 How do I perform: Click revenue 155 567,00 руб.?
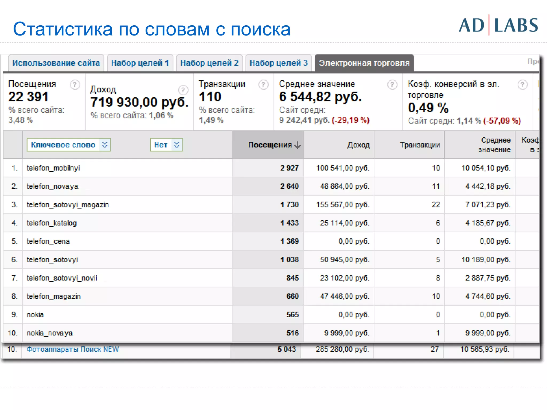[343, 205]
